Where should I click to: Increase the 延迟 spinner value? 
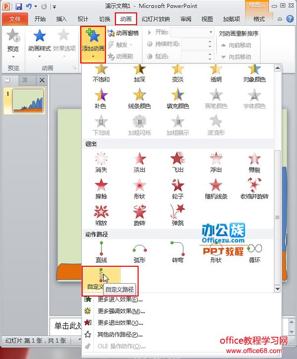pyautogui.click(x=210, y=54)
